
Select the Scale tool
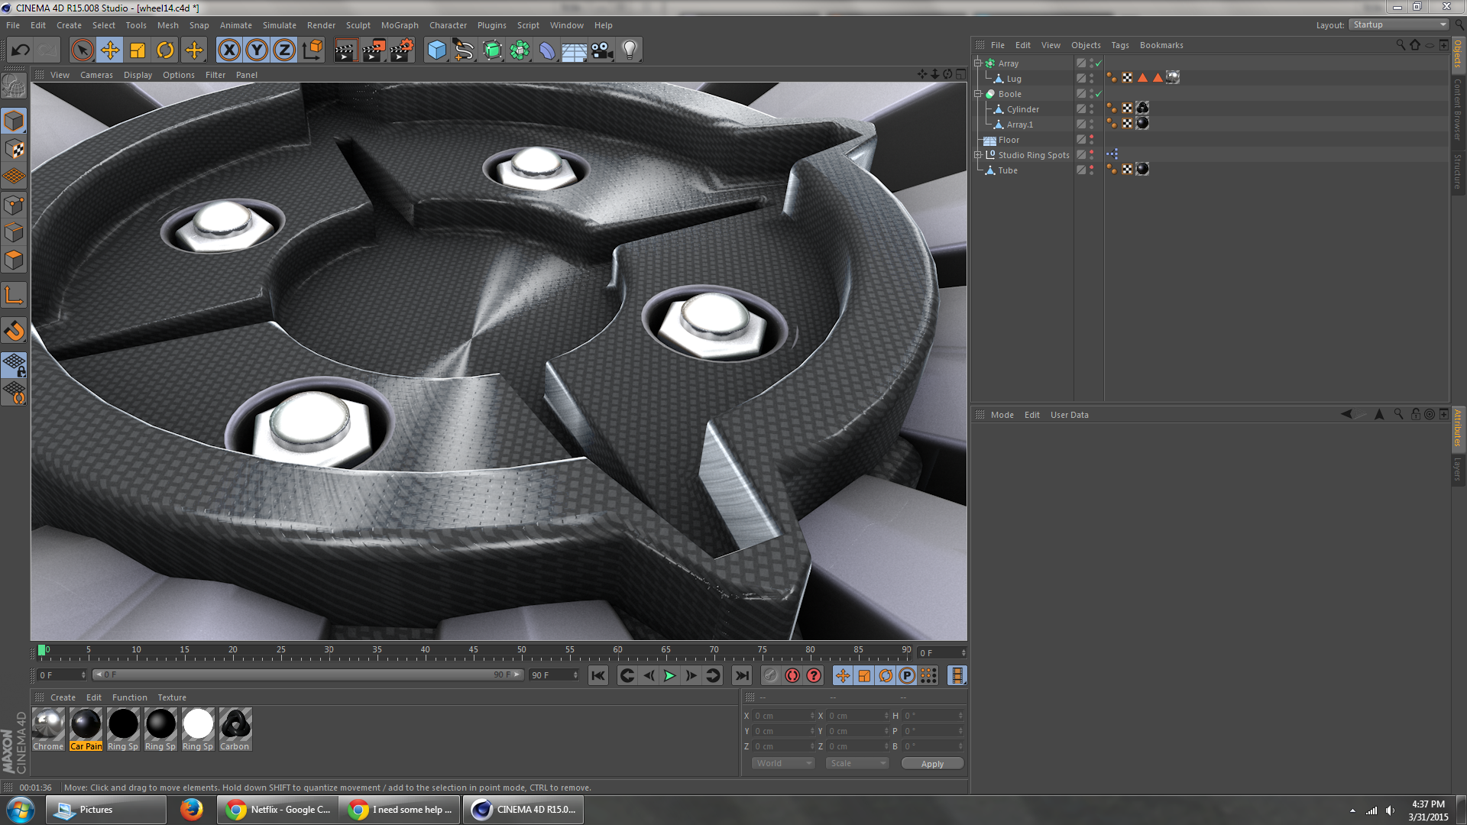138,50
